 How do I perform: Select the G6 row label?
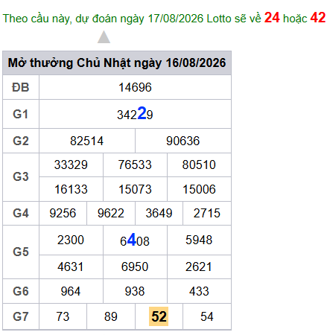tap(21, 291)
